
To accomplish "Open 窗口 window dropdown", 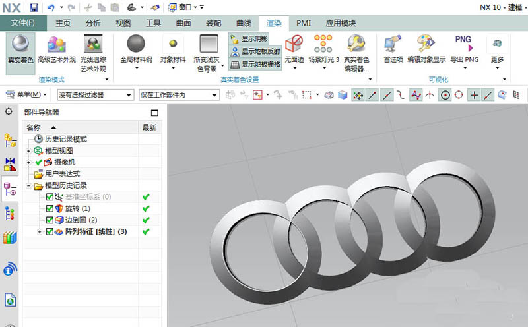I will (x=183, y=7).
